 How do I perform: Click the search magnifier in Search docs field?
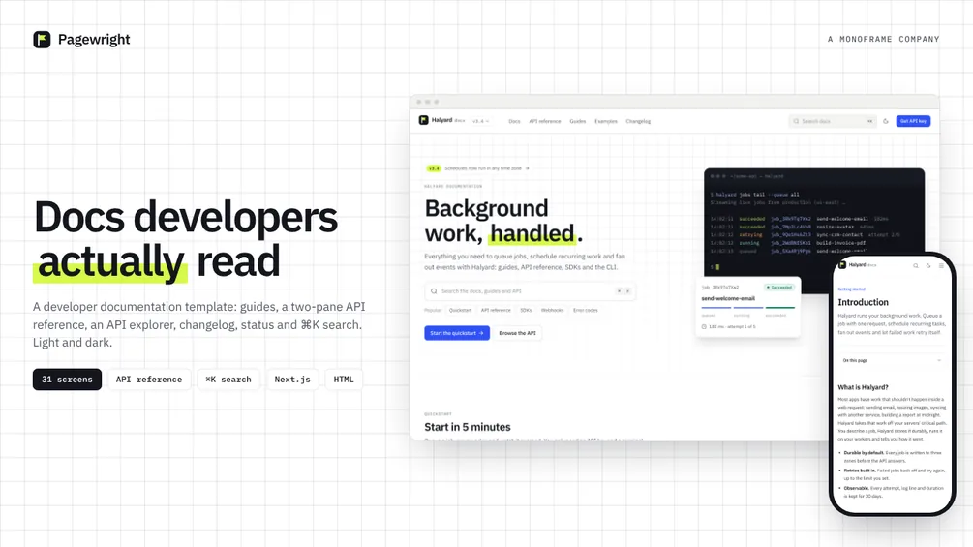click(796, 121)
